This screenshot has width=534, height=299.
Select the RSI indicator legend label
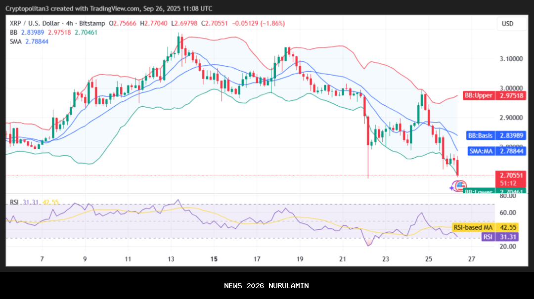pos(14,202)
